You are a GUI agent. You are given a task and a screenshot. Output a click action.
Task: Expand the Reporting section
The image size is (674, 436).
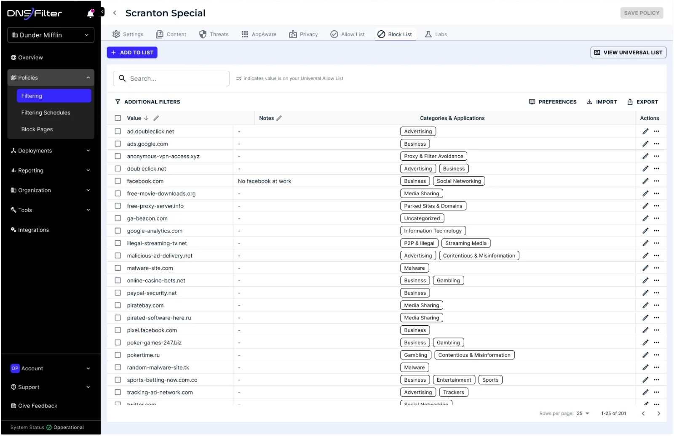pyautogui.click(x=51, y=170)
